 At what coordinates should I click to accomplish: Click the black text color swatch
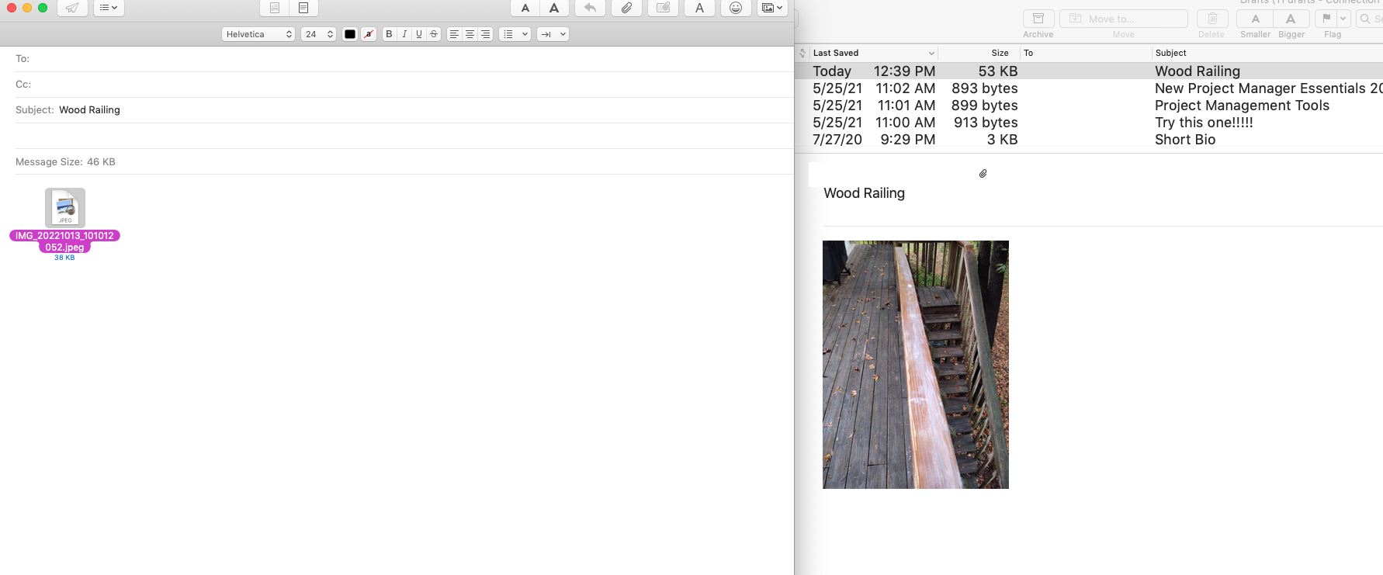(x=350, y=34)
